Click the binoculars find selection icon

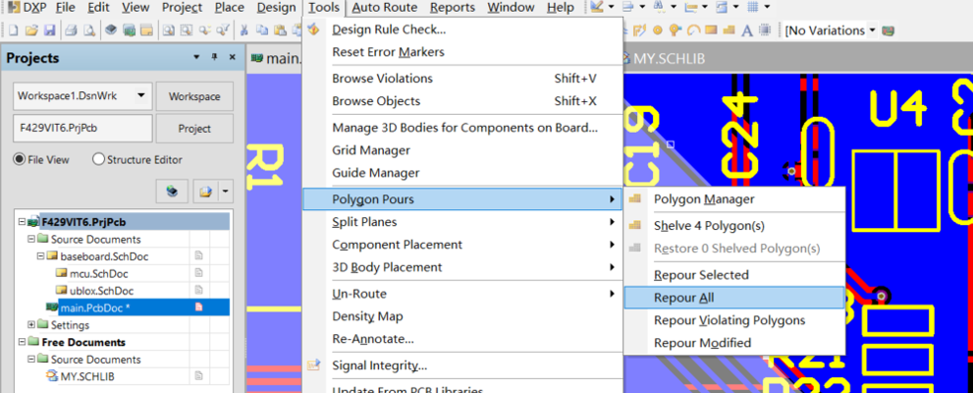click(658, 8)
